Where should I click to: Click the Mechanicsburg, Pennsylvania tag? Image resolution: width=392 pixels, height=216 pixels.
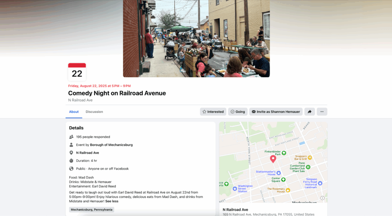[91, 209]
